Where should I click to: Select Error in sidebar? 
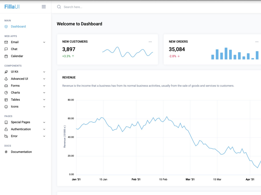(14, 136)
